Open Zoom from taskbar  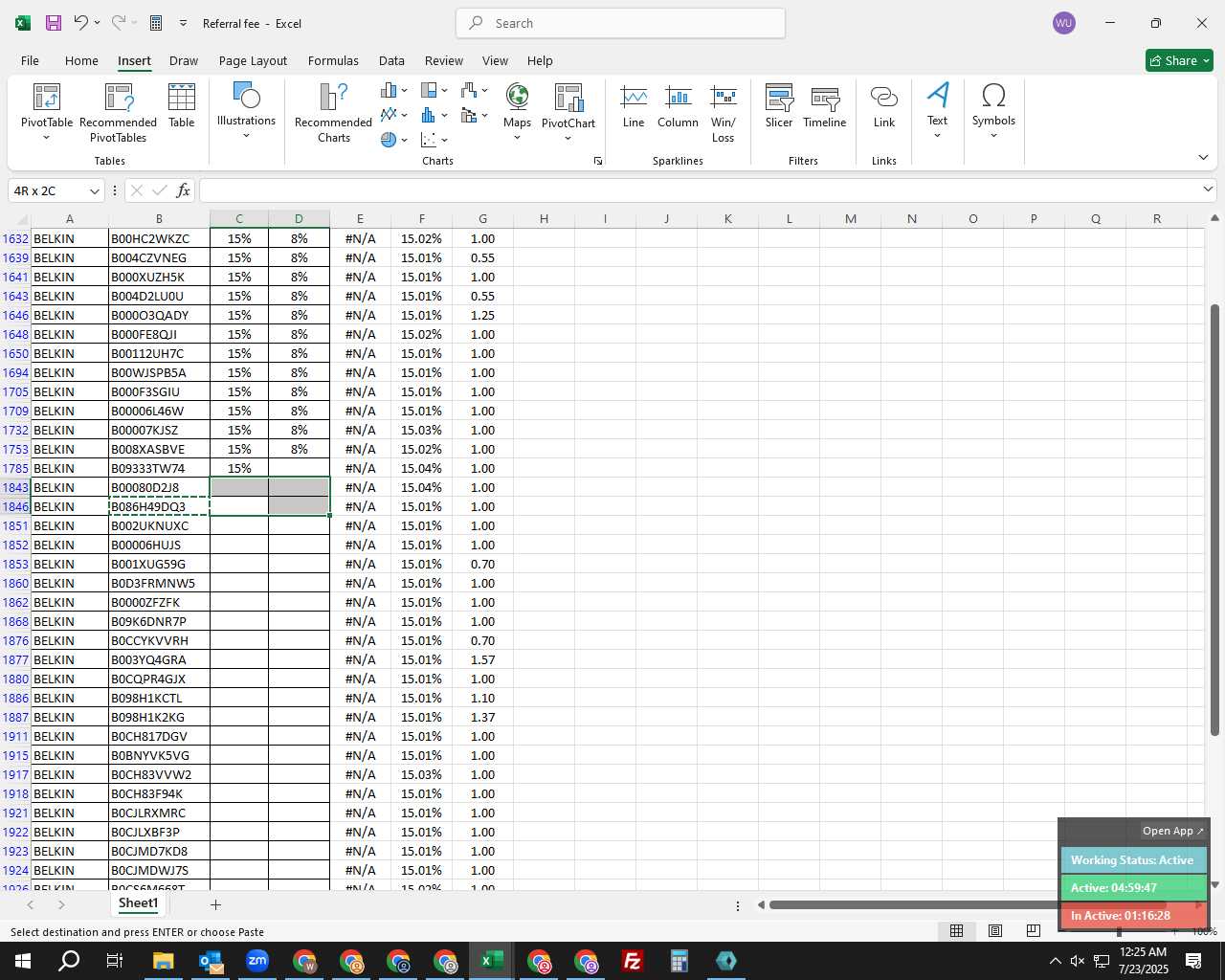(x=257, y=961)
